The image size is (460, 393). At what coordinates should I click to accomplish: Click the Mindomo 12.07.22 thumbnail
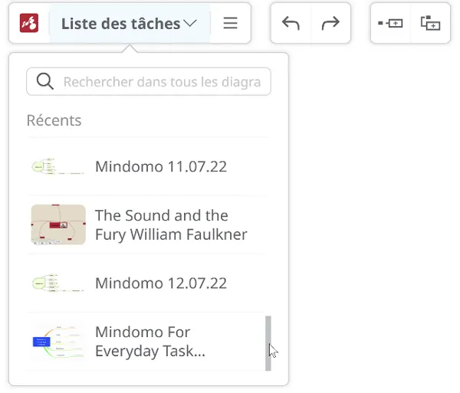(x=58, y=283)
